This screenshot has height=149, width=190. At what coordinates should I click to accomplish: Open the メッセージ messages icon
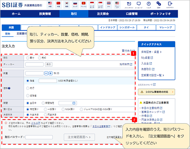point(138,5)
